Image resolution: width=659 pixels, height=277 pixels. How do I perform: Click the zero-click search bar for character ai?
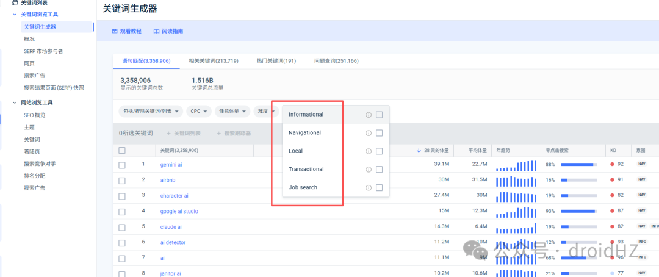tap(578, 195)
